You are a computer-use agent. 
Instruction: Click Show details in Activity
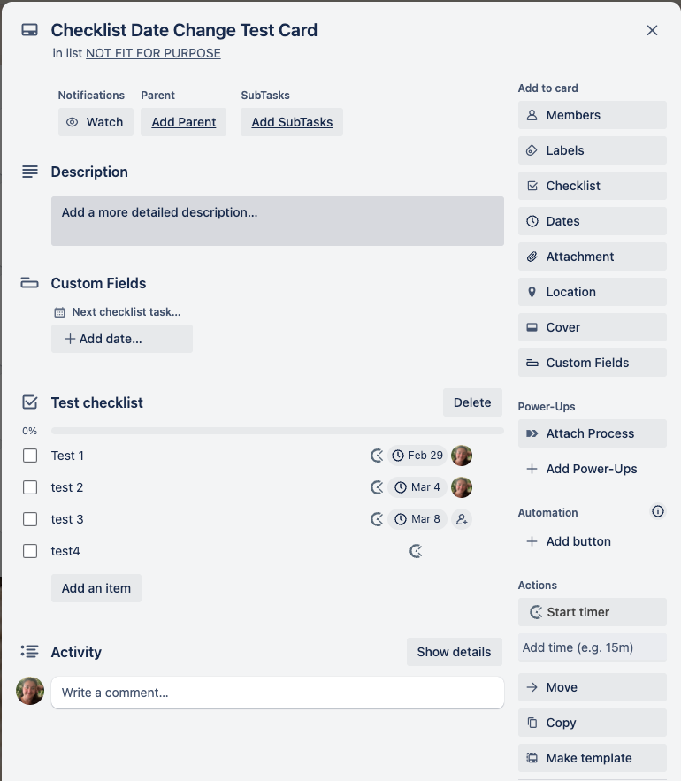[455, 652]
